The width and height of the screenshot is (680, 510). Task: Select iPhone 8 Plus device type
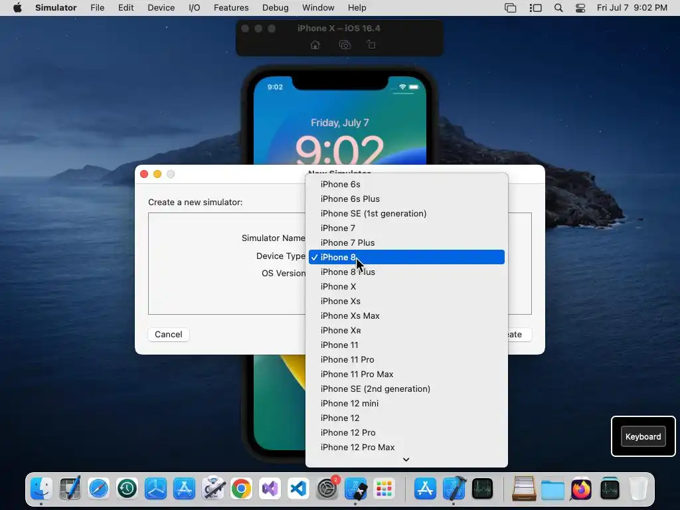[x=406, y=272]
